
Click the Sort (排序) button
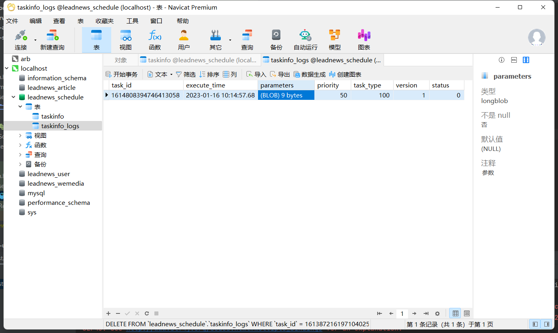(209, 74)
